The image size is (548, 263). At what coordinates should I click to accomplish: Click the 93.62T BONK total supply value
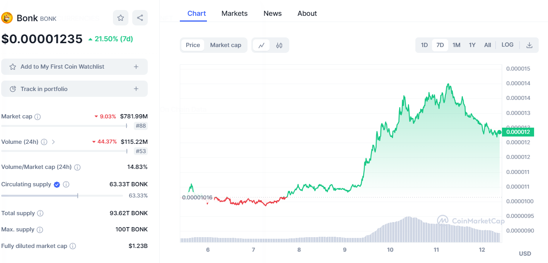[129, 213]
